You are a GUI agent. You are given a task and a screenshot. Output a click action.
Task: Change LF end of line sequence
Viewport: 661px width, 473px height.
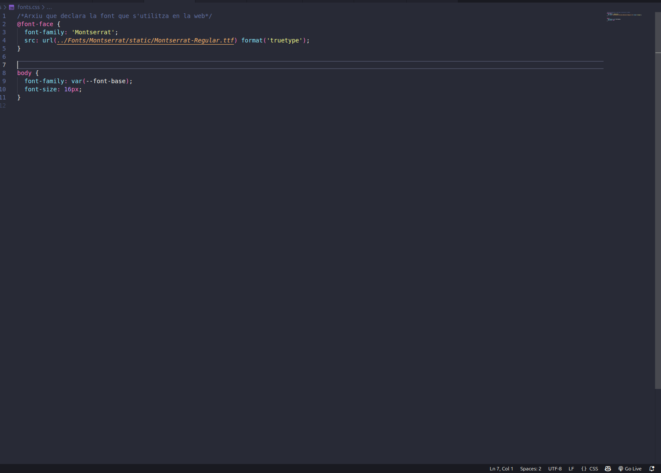pos(571,469)
